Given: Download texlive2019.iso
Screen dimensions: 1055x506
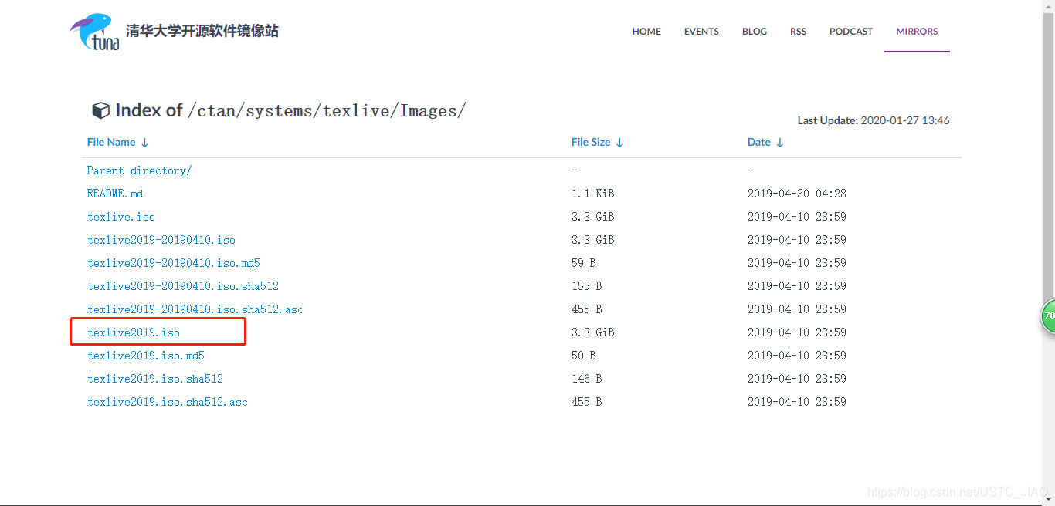Looking at the screenshot, I should click(x=134, y=332).
